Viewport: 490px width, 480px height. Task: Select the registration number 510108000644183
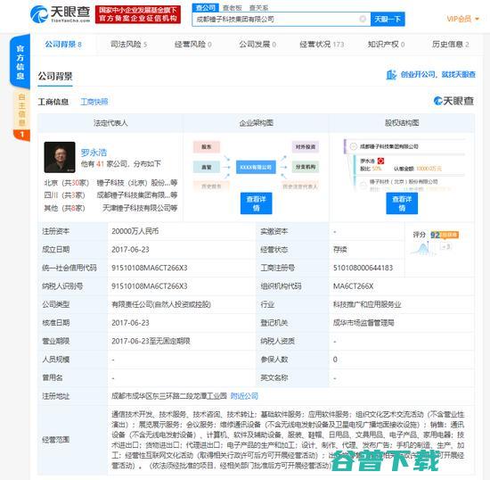click(363, 268)
